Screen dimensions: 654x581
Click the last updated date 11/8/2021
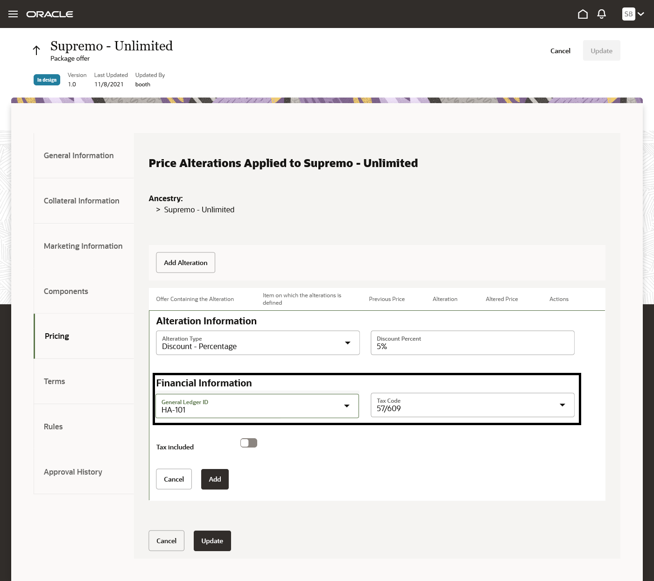[109, 84]
